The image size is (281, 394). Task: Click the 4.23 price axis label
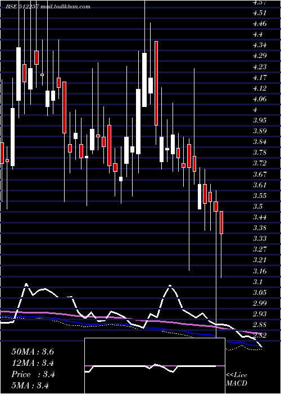[260, 66]
